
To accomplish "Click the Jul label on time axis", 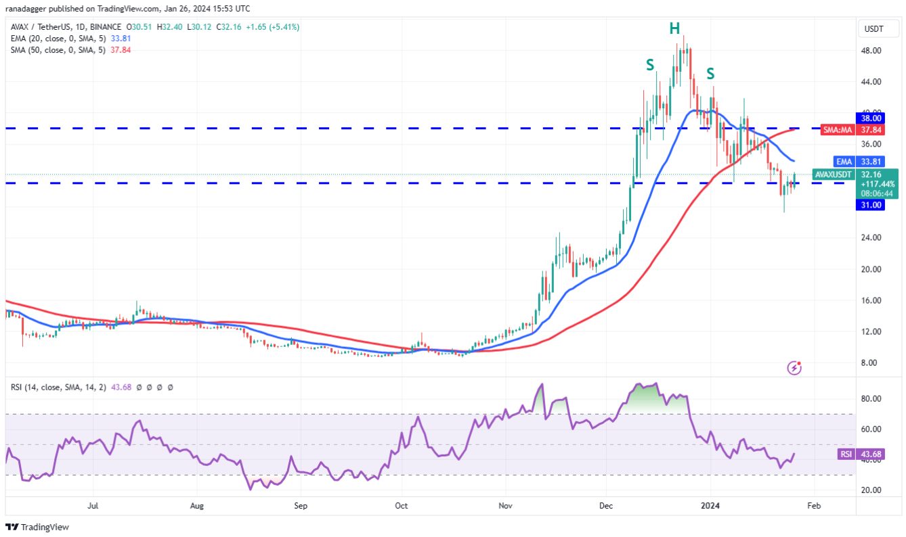I will (x=93, y=505).
